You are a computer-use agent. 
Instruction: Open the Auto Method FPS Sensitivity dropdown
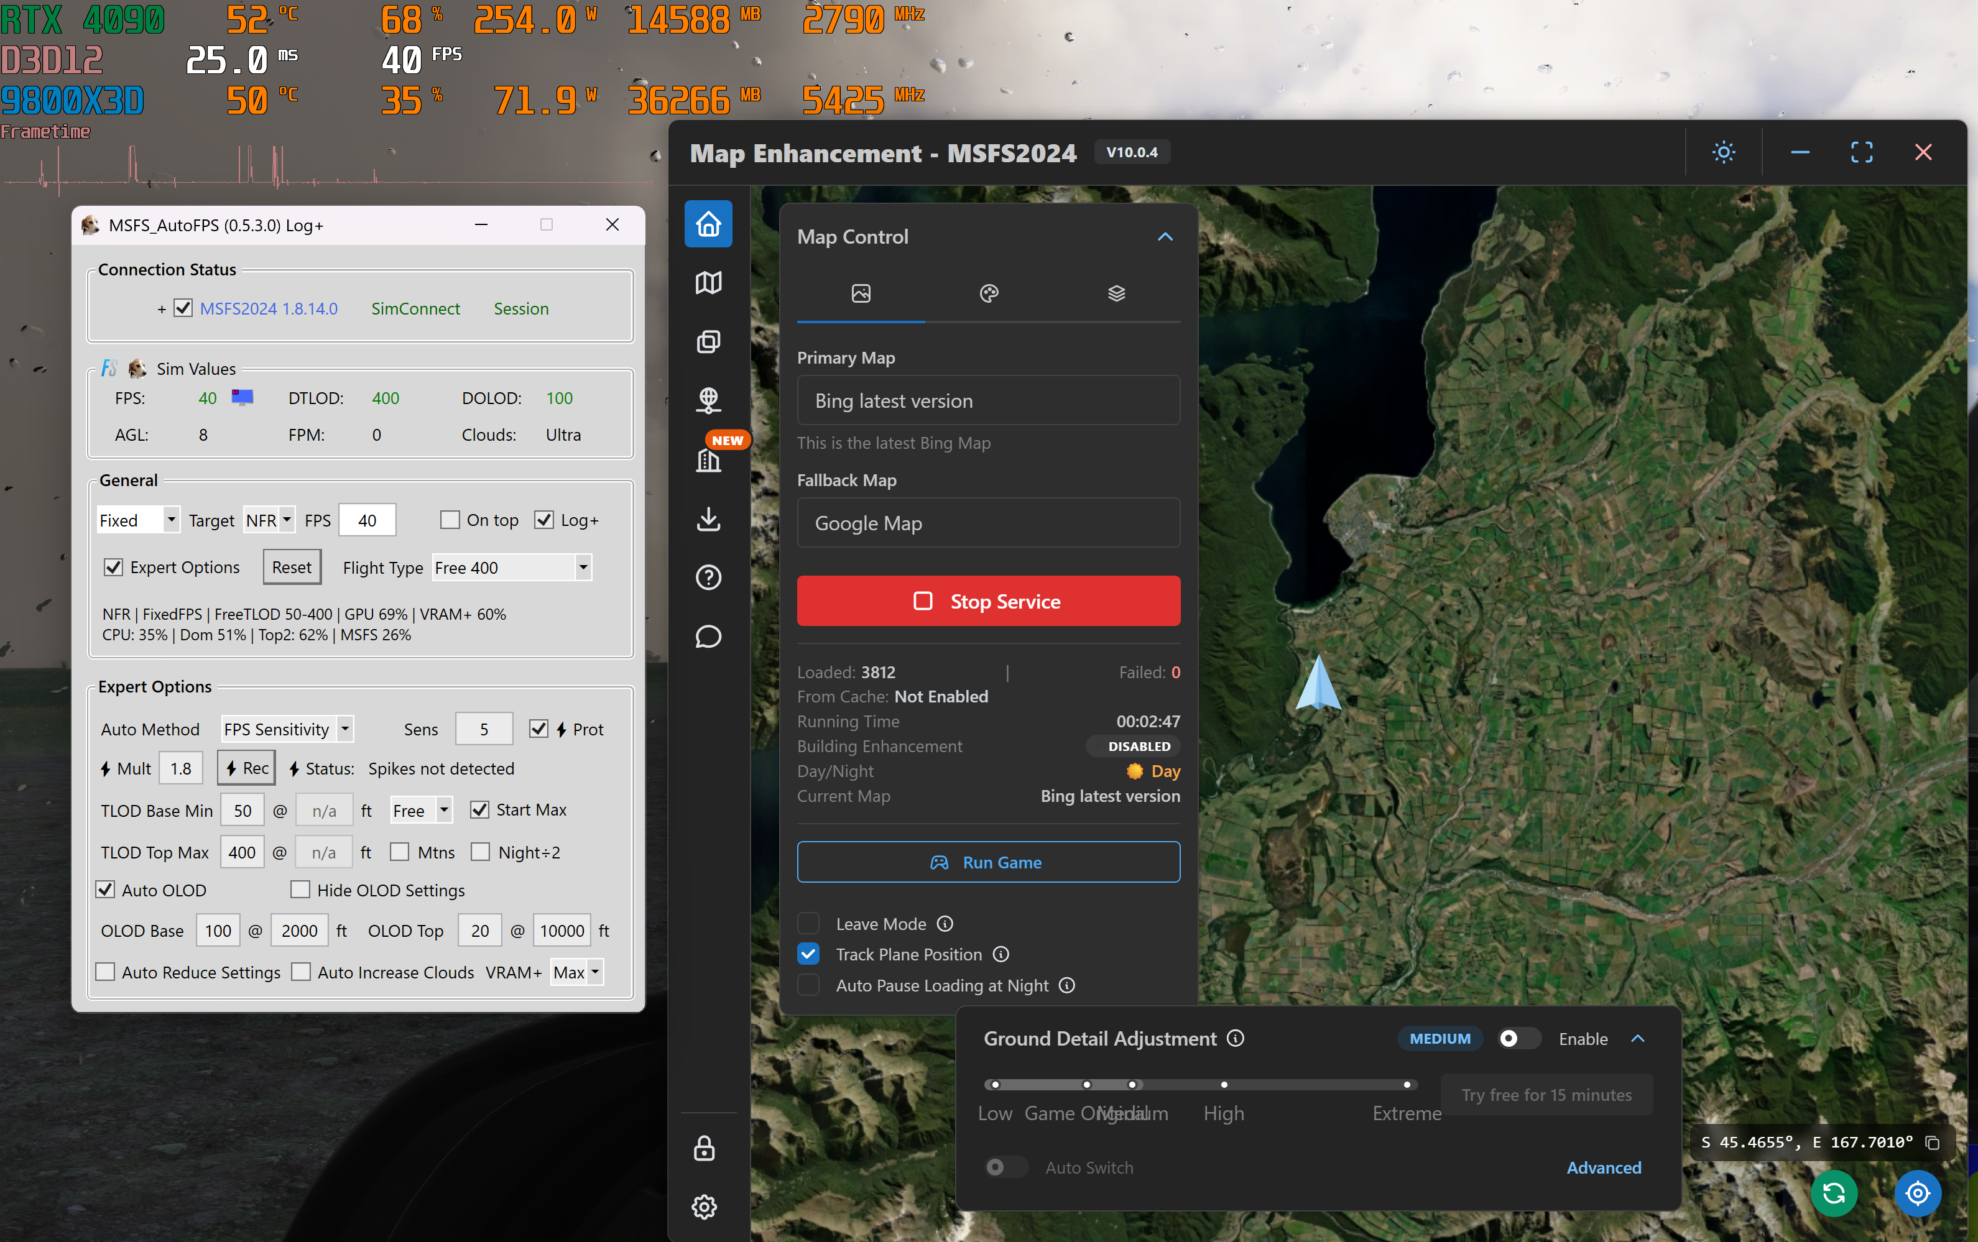(x=287, y=729)
